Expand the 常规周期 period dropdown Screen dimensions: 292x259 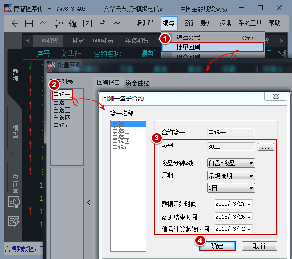(x=231, y=176)
